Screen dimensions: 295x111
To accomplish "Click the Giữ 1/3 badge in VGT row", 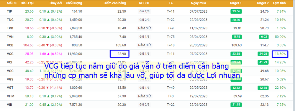I will click(x=144, y=88).
